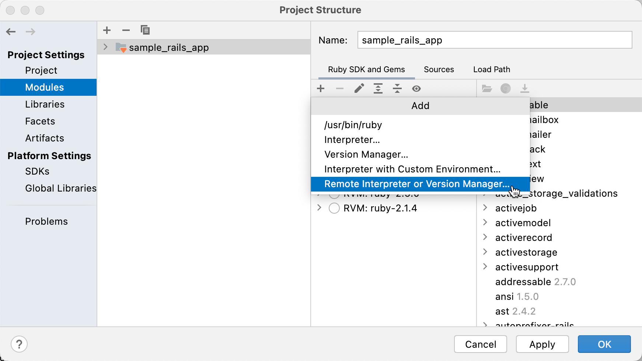The height and width of the screenshot is (361, 642).
Task: Open help with the question mark button
Action: tap(19, 344)
